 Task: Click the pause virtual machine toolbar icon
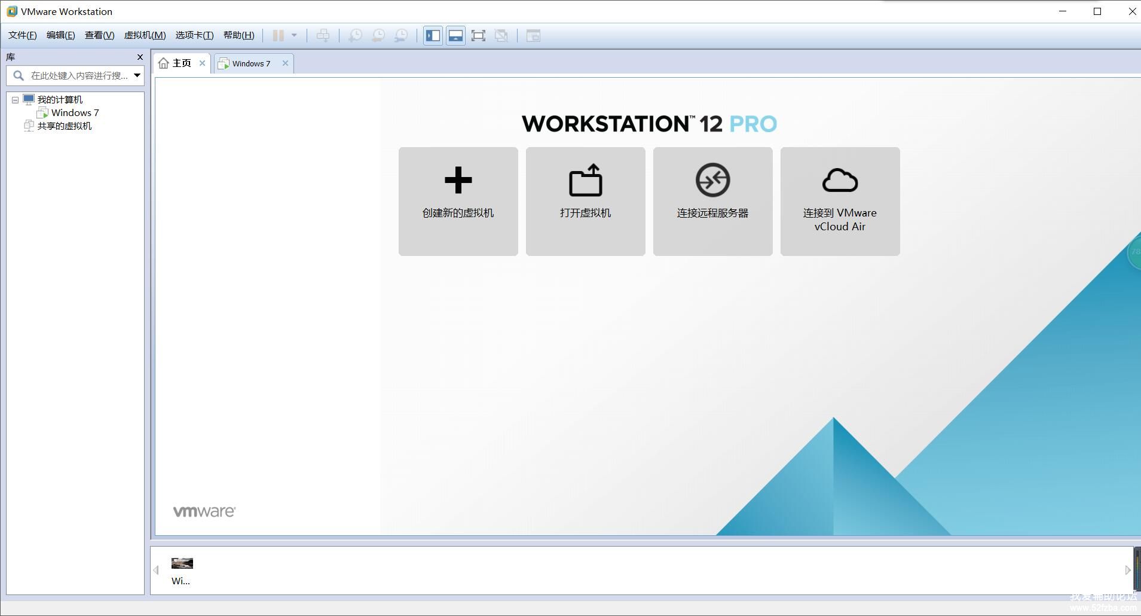[278, 35]
